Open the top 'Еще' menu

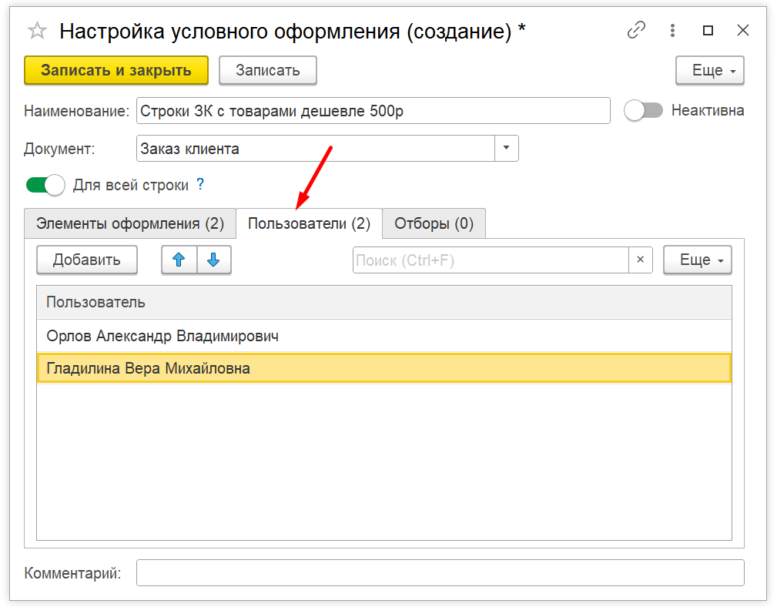coord(709,70)
